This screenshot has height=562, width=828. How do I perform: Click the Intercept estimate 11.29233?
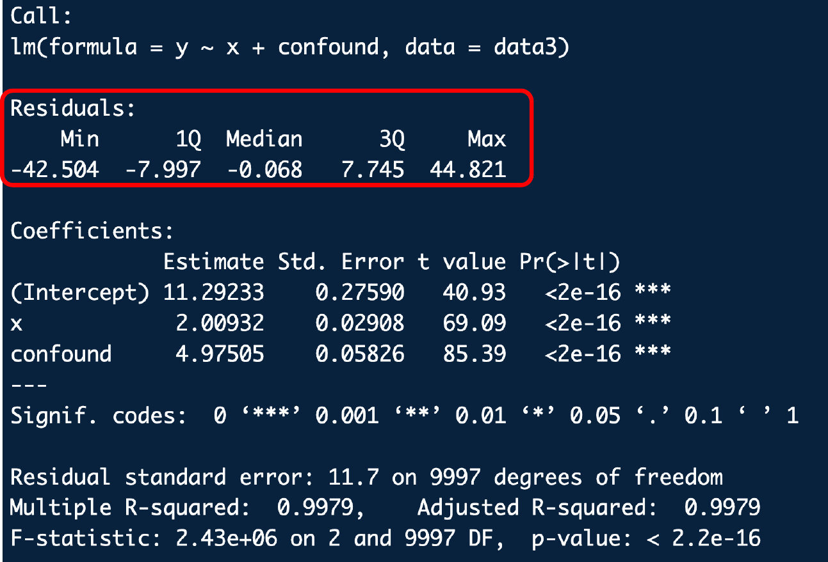[213, 292]
